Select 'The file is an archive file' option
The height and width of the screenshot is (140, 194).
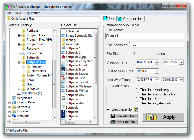point(137,94)
